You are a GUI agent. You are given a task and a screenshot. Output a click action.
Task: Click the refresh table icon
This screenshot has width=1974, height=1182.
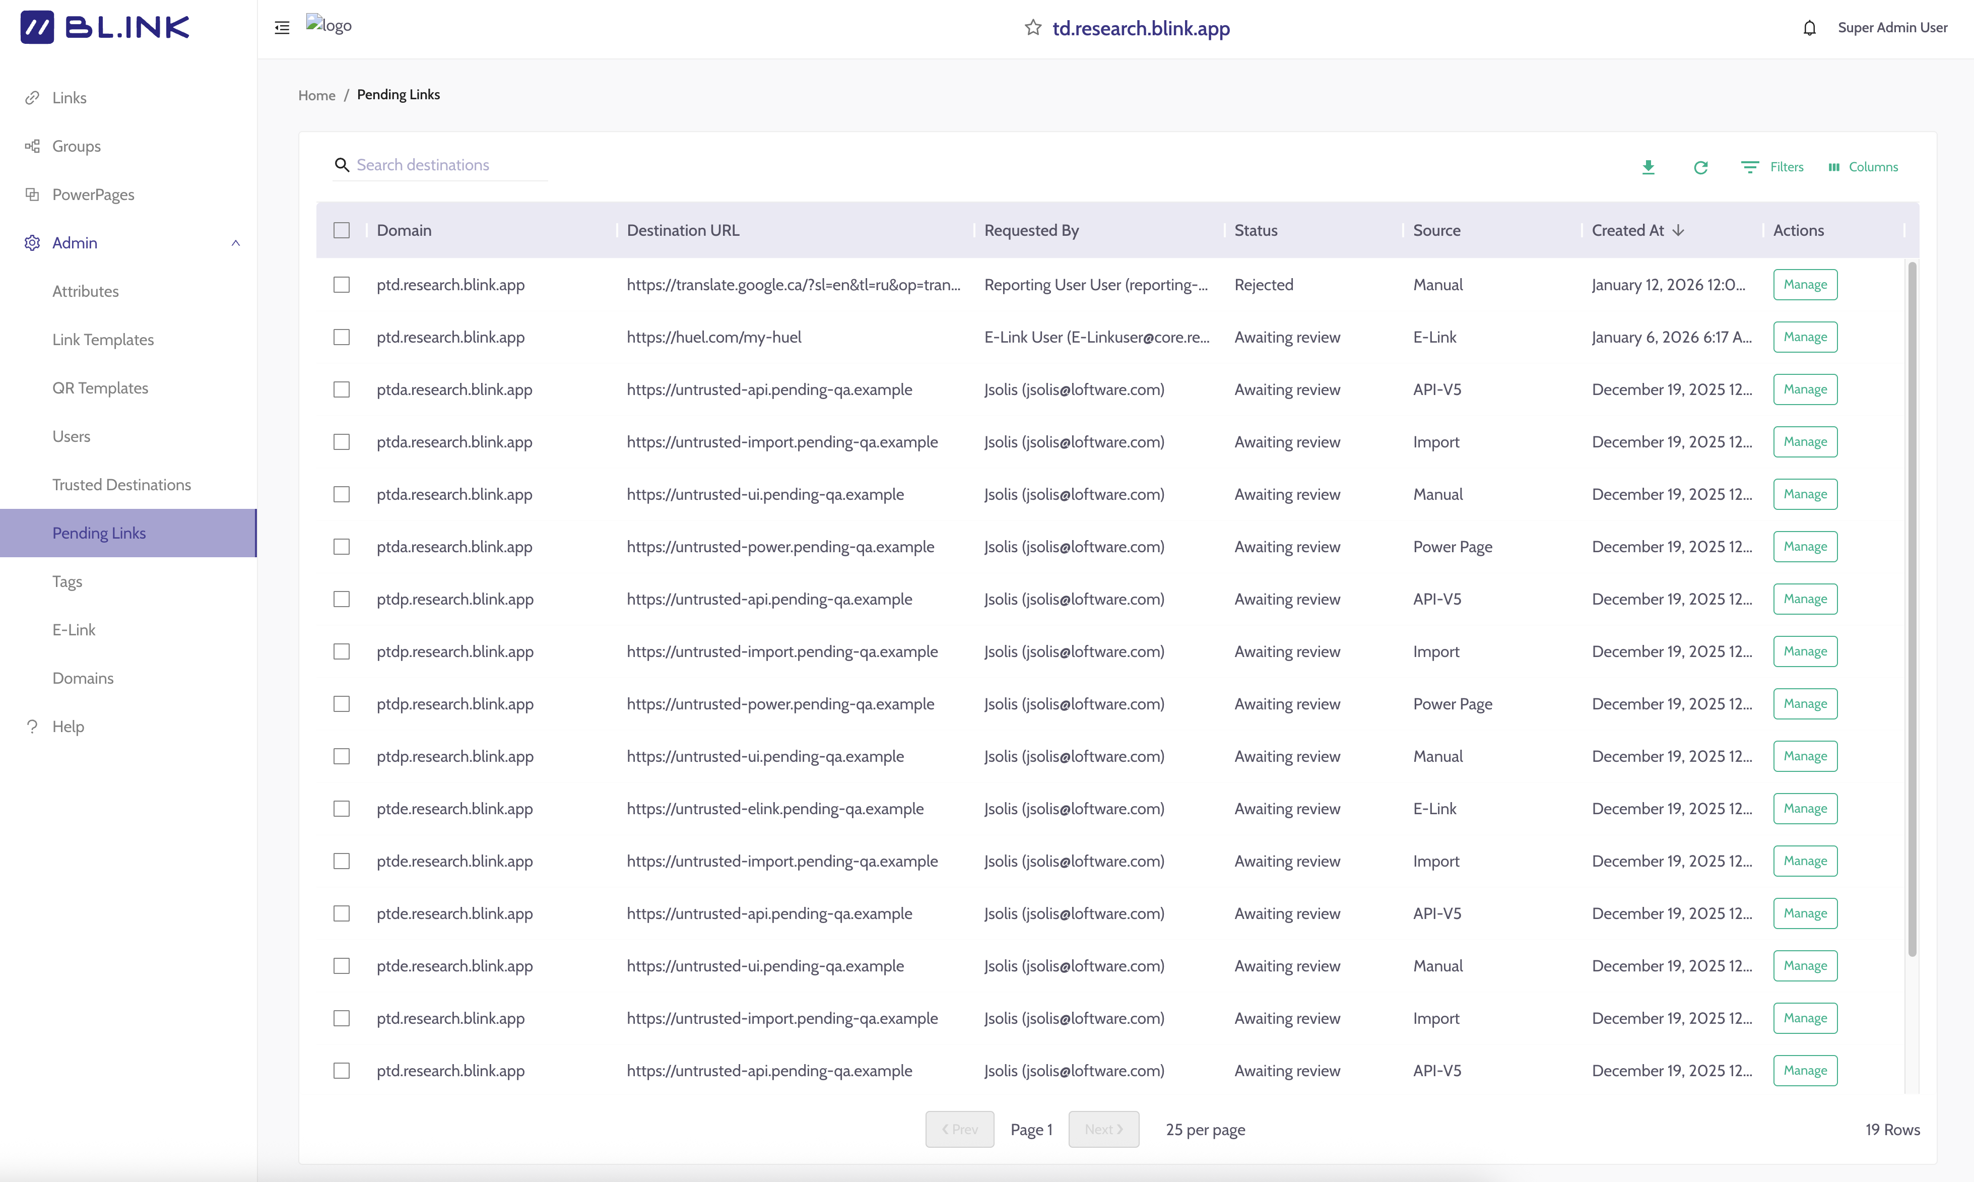1700,167
